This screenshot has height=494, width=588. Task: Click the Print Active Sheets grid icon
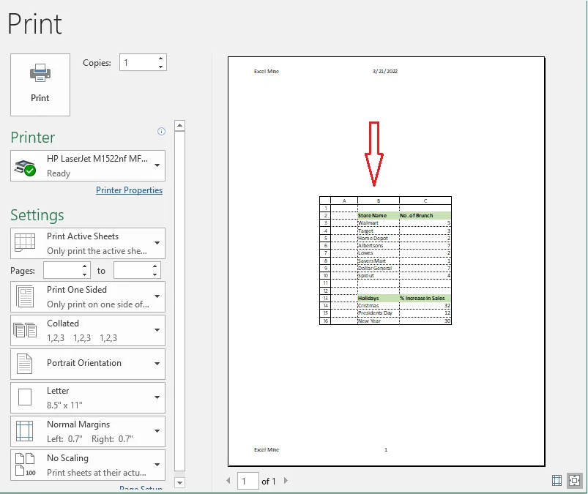(x=25, y=243)
